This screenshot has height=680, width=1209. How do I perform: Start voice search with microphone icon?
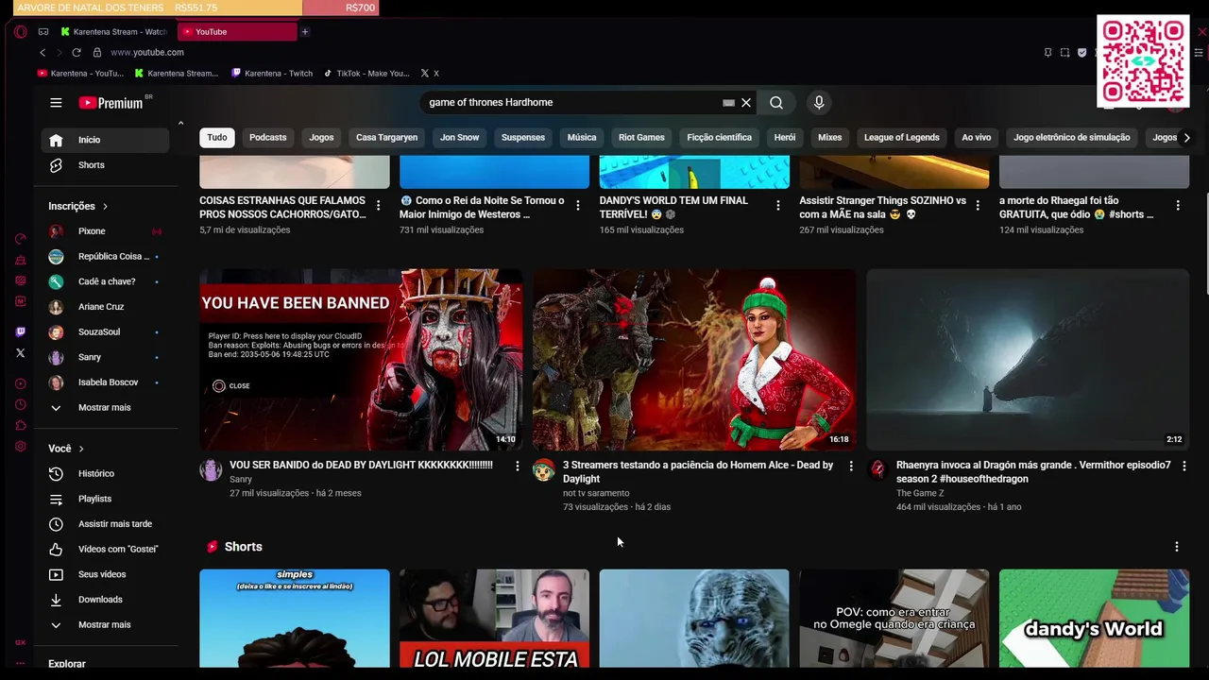(819, 102)
